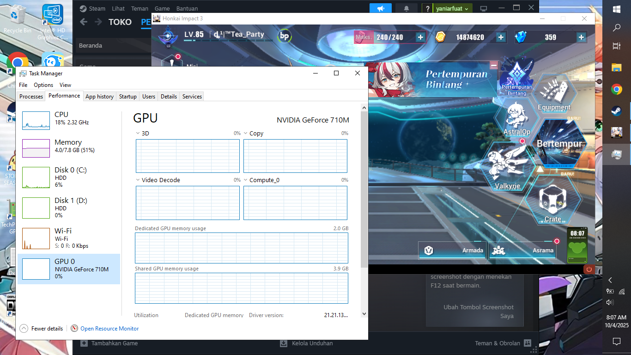Viewport: 631px width, 355px height.
Task: Open taskbar Search magnifier
Action: tap(616, 28)
